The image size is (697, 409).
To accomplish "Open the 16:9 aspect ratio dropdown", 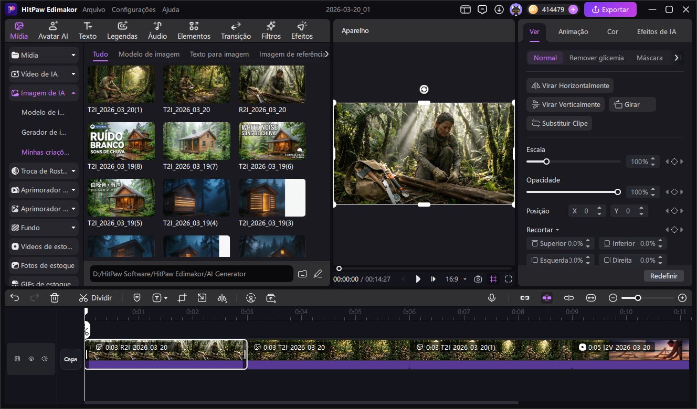I will tap(456, 279).
